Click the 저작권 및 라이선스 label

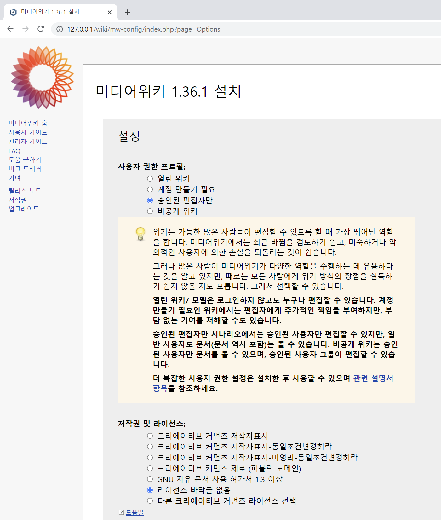click(x=152, y=424)
